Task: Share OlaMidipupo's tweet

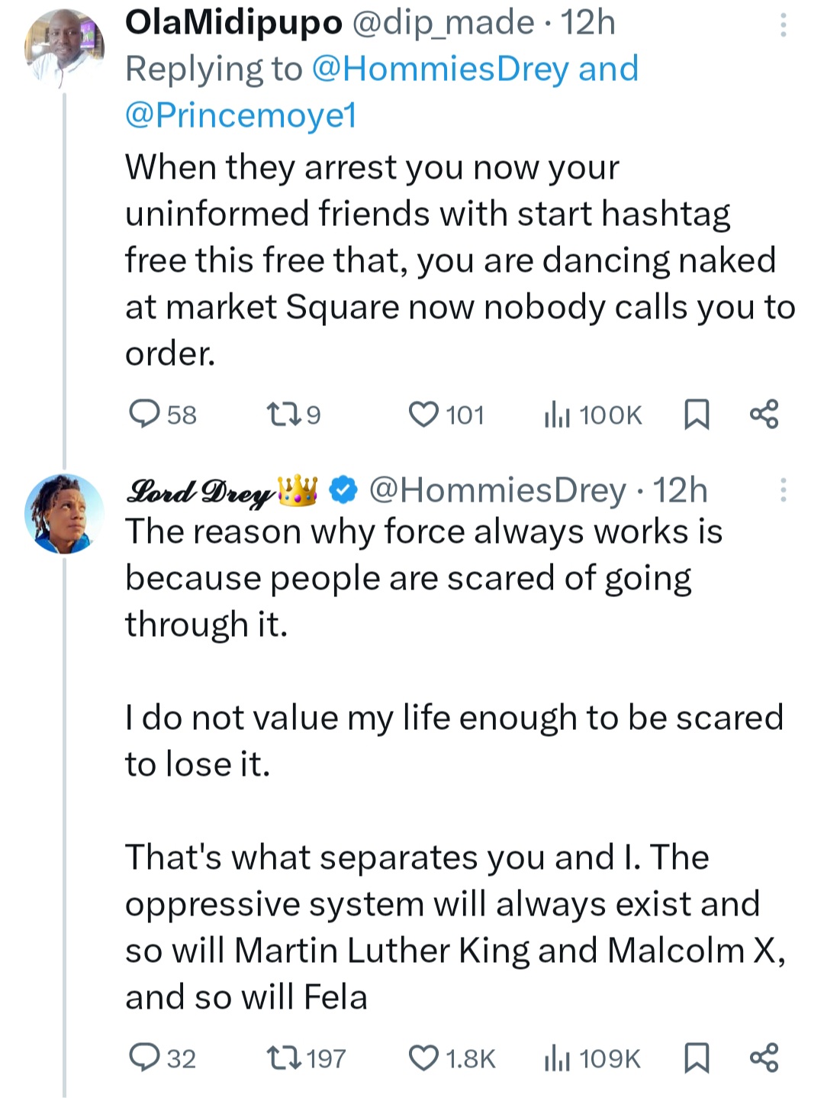Action: coord(764,414)
